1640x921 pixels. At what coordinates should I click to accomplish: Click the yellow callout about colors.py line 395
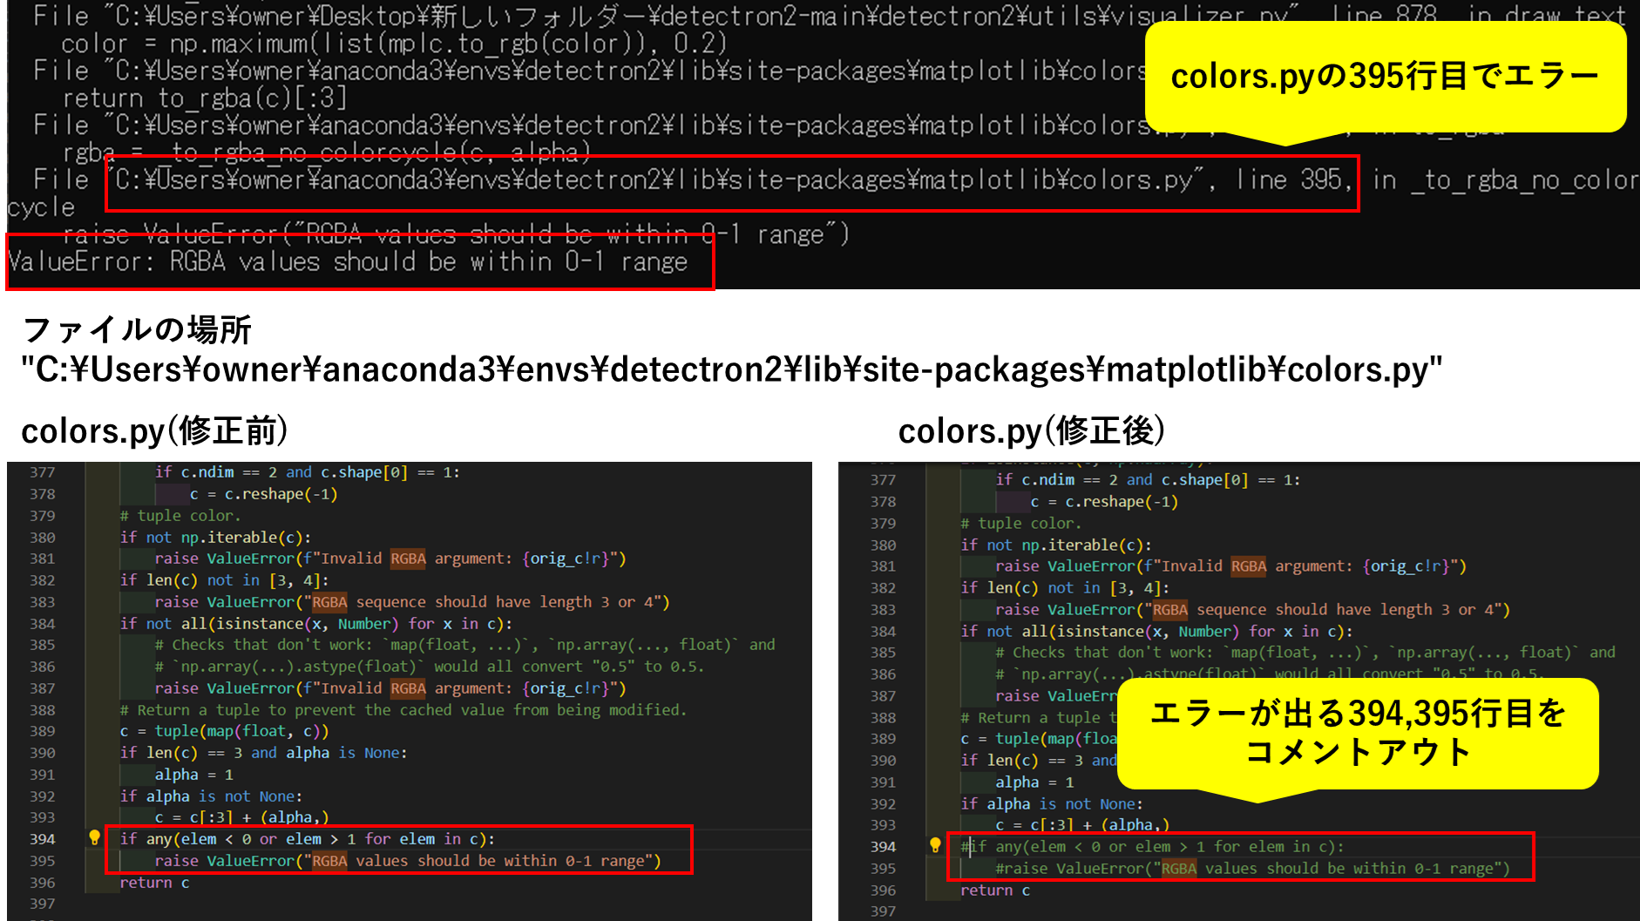1384,77
